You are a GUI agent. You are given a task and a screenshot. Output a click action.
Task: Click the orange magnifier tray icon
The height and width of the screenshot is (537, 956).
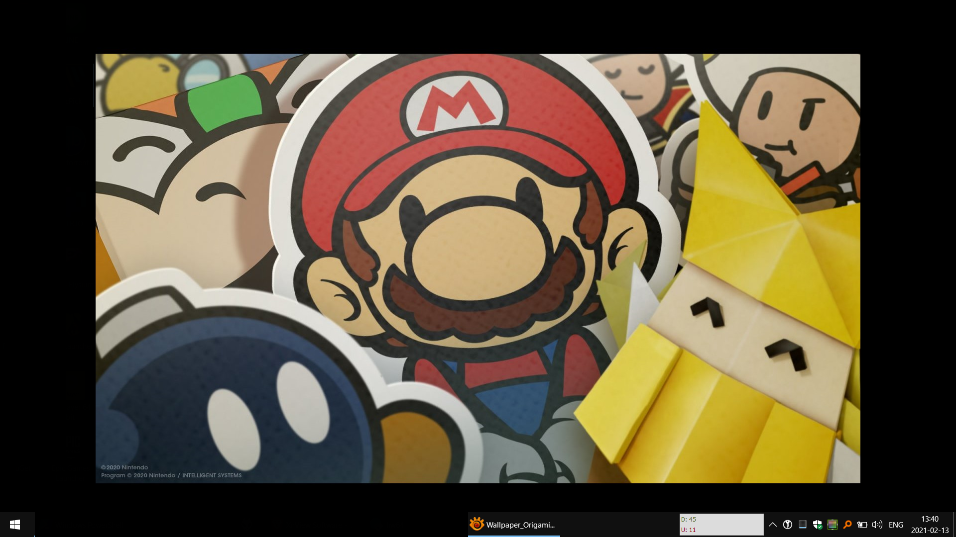847,525
